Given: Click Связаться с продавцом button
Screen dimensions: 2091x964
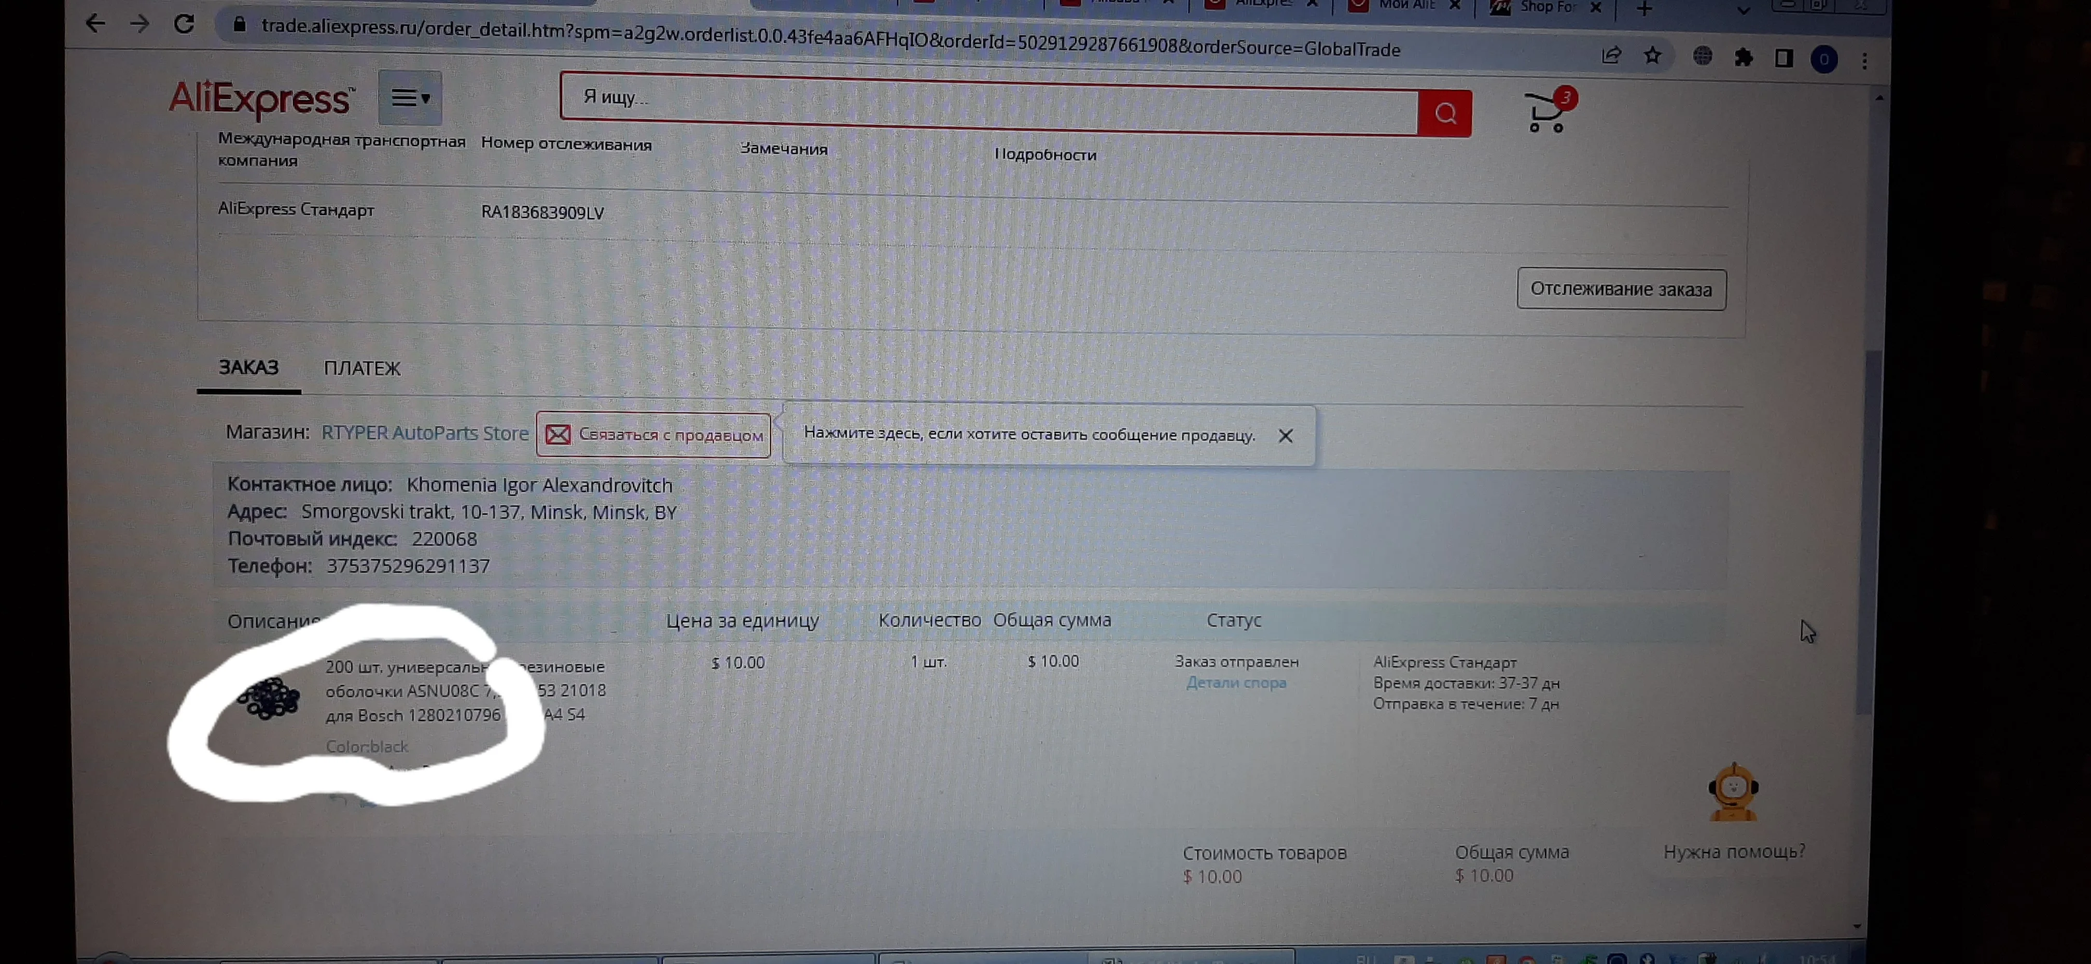Looking at the screenshot, I should [x=653, y=435].
